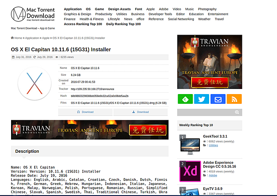277x196 pixels.
Task: Click the wide Travian banner ad
Action: [x=90, y=130]
